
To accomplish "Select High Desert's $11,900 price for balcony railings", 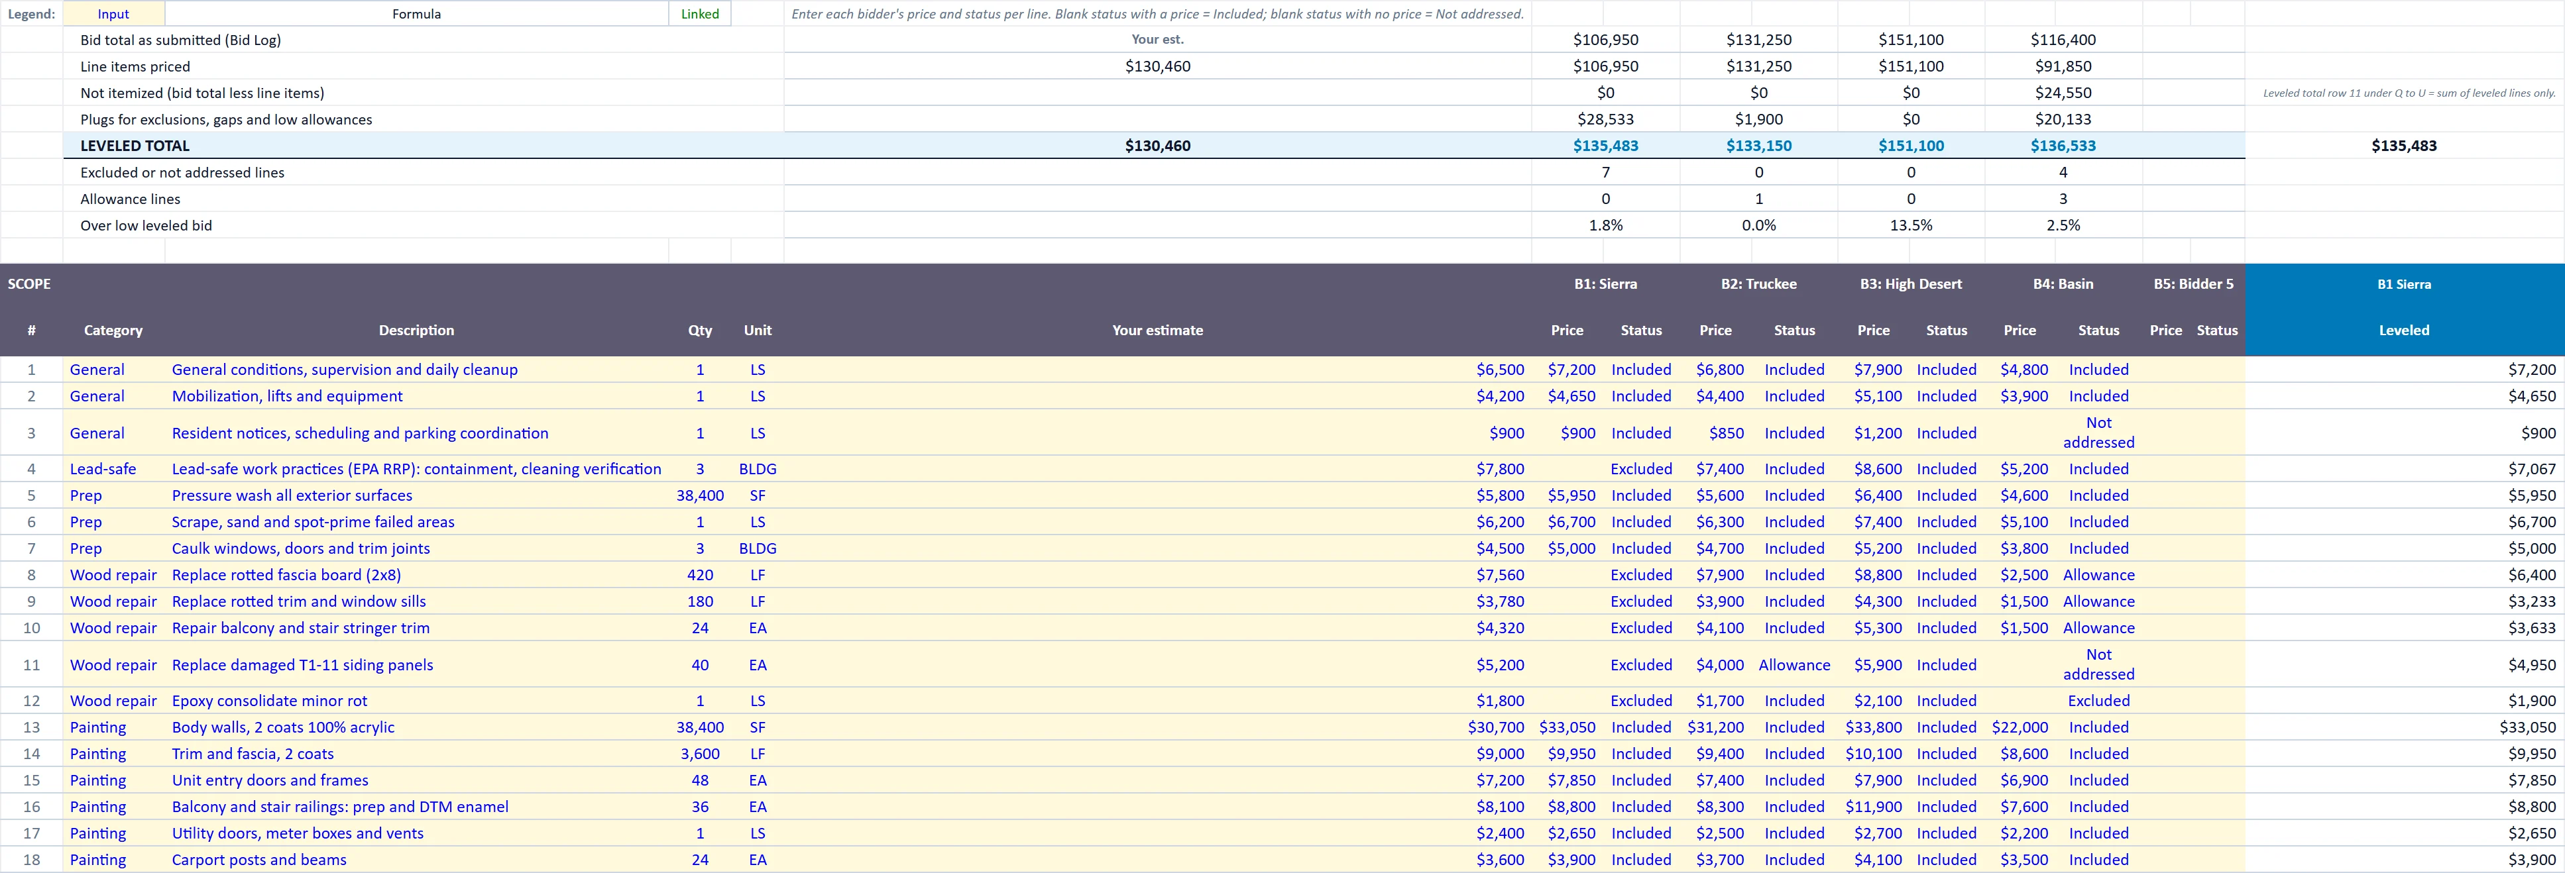I will pyautogui.click(x=1873, y=807).
